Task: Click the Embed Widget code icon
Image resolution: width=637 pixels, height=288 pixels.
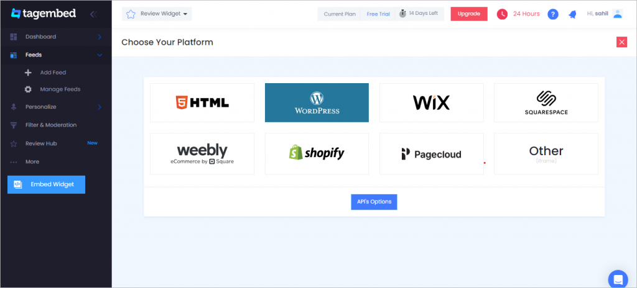Action: [x=17, y=184]
